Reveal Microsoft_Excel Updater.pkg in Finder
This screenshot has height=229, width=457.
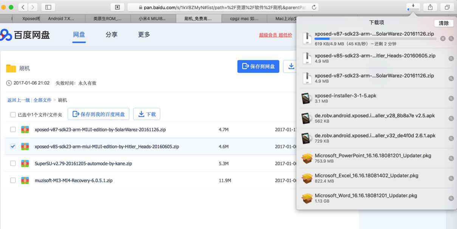click(x=451, y=178)
